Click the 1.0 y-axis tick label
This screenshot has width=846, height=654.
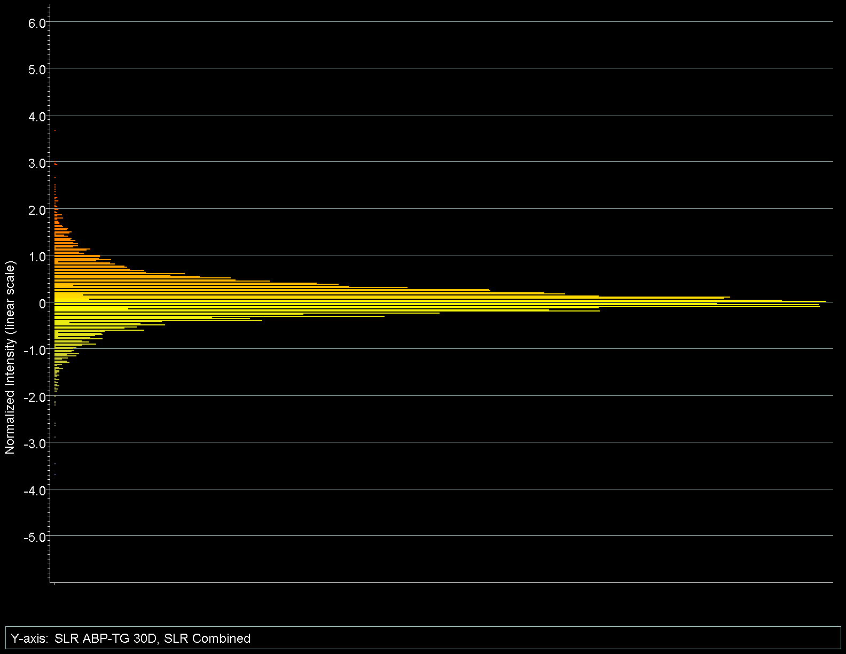coord(37,257)
